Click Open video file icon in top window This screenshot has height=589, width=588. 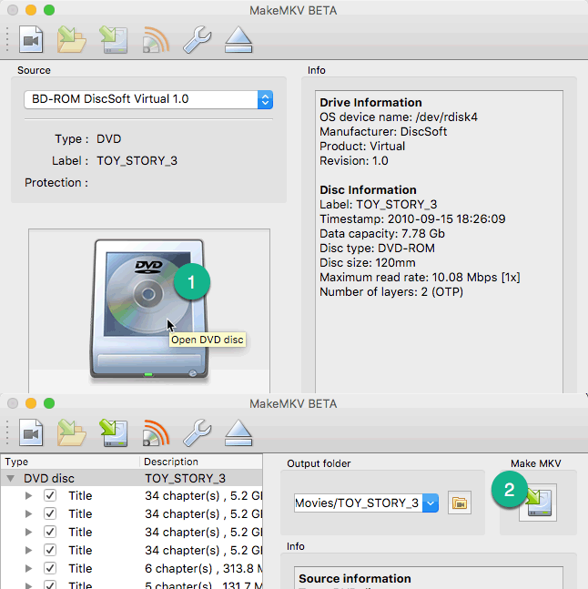pos(31,39)
